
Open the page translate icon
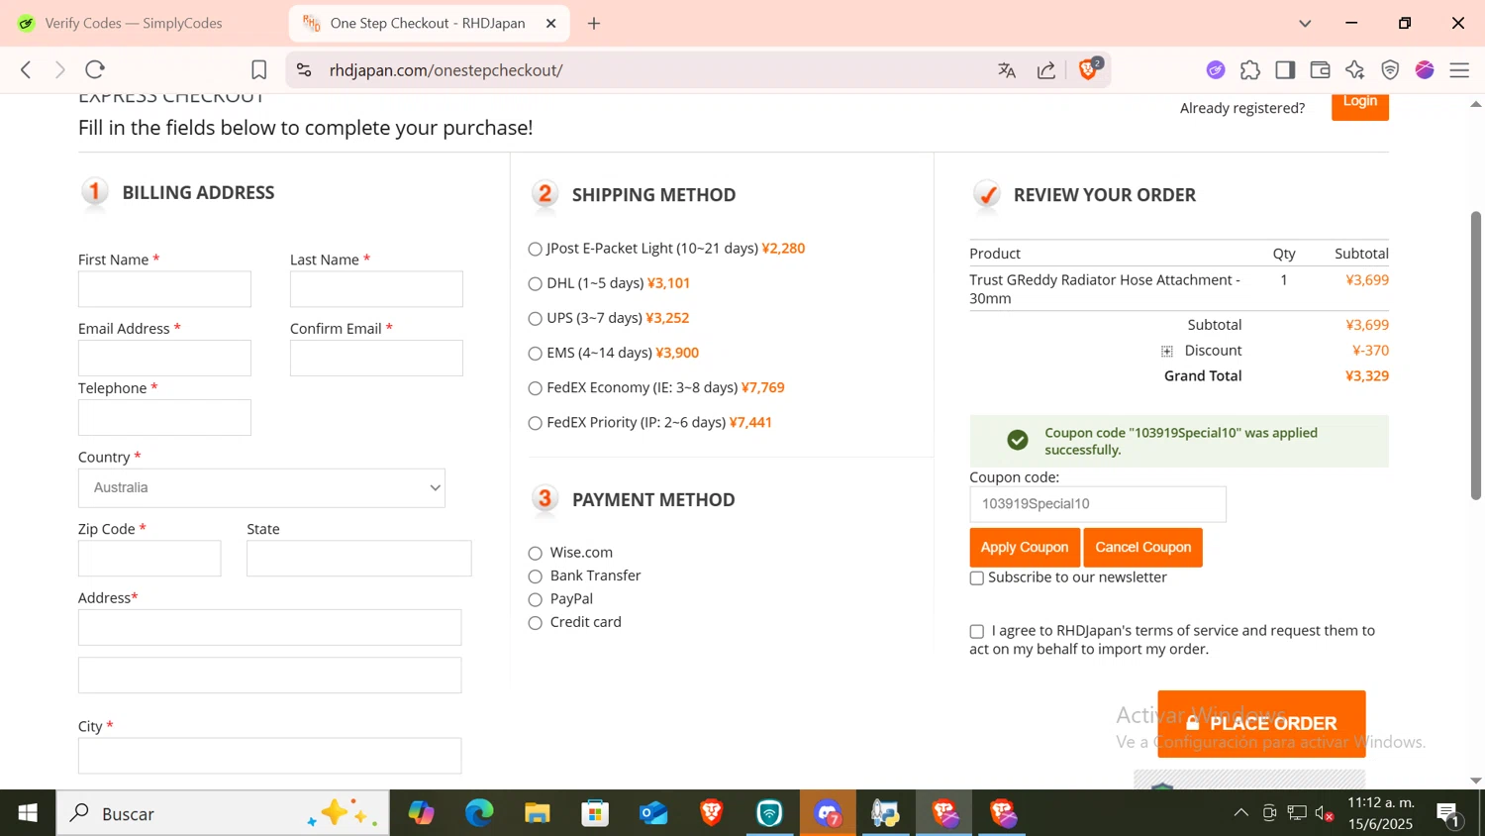1007,69
